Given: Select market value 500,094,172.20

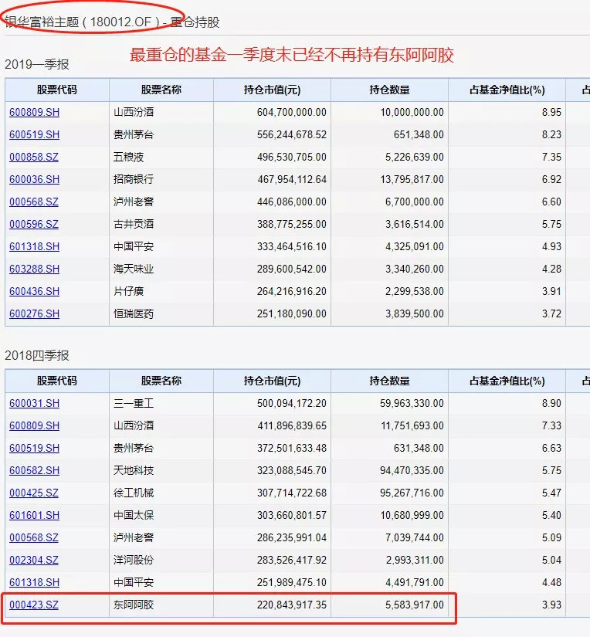Looking at the screenshot, I should tap(291, 403).
